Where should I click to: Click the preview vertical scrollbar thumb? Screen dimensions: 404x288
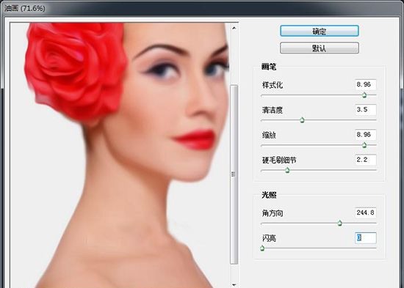coord(234,174)
